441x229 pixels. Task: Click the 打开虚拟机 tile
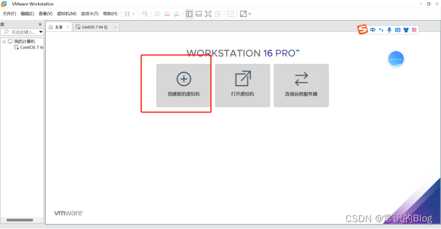(243, 85)
